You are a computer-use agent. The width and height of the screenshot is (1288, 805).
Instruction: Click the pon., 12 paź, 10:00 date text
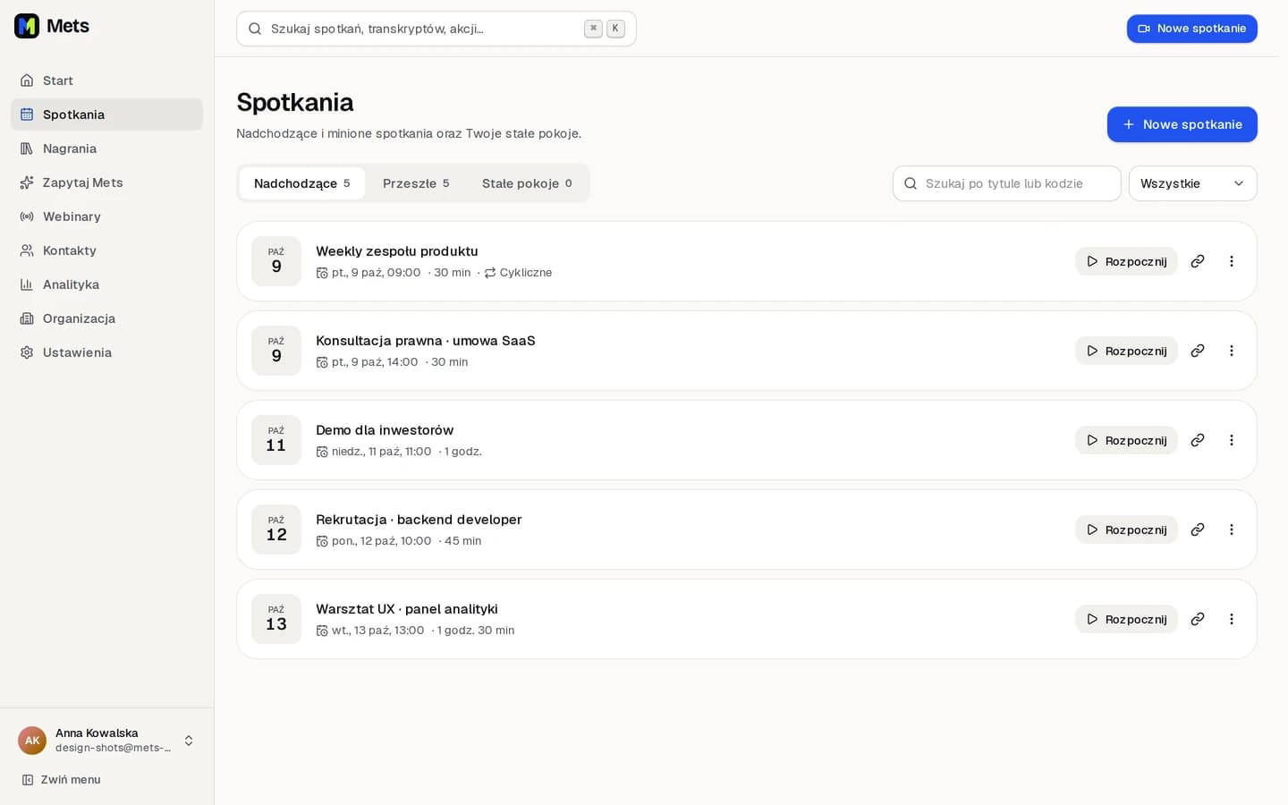(x=381, y=541)
